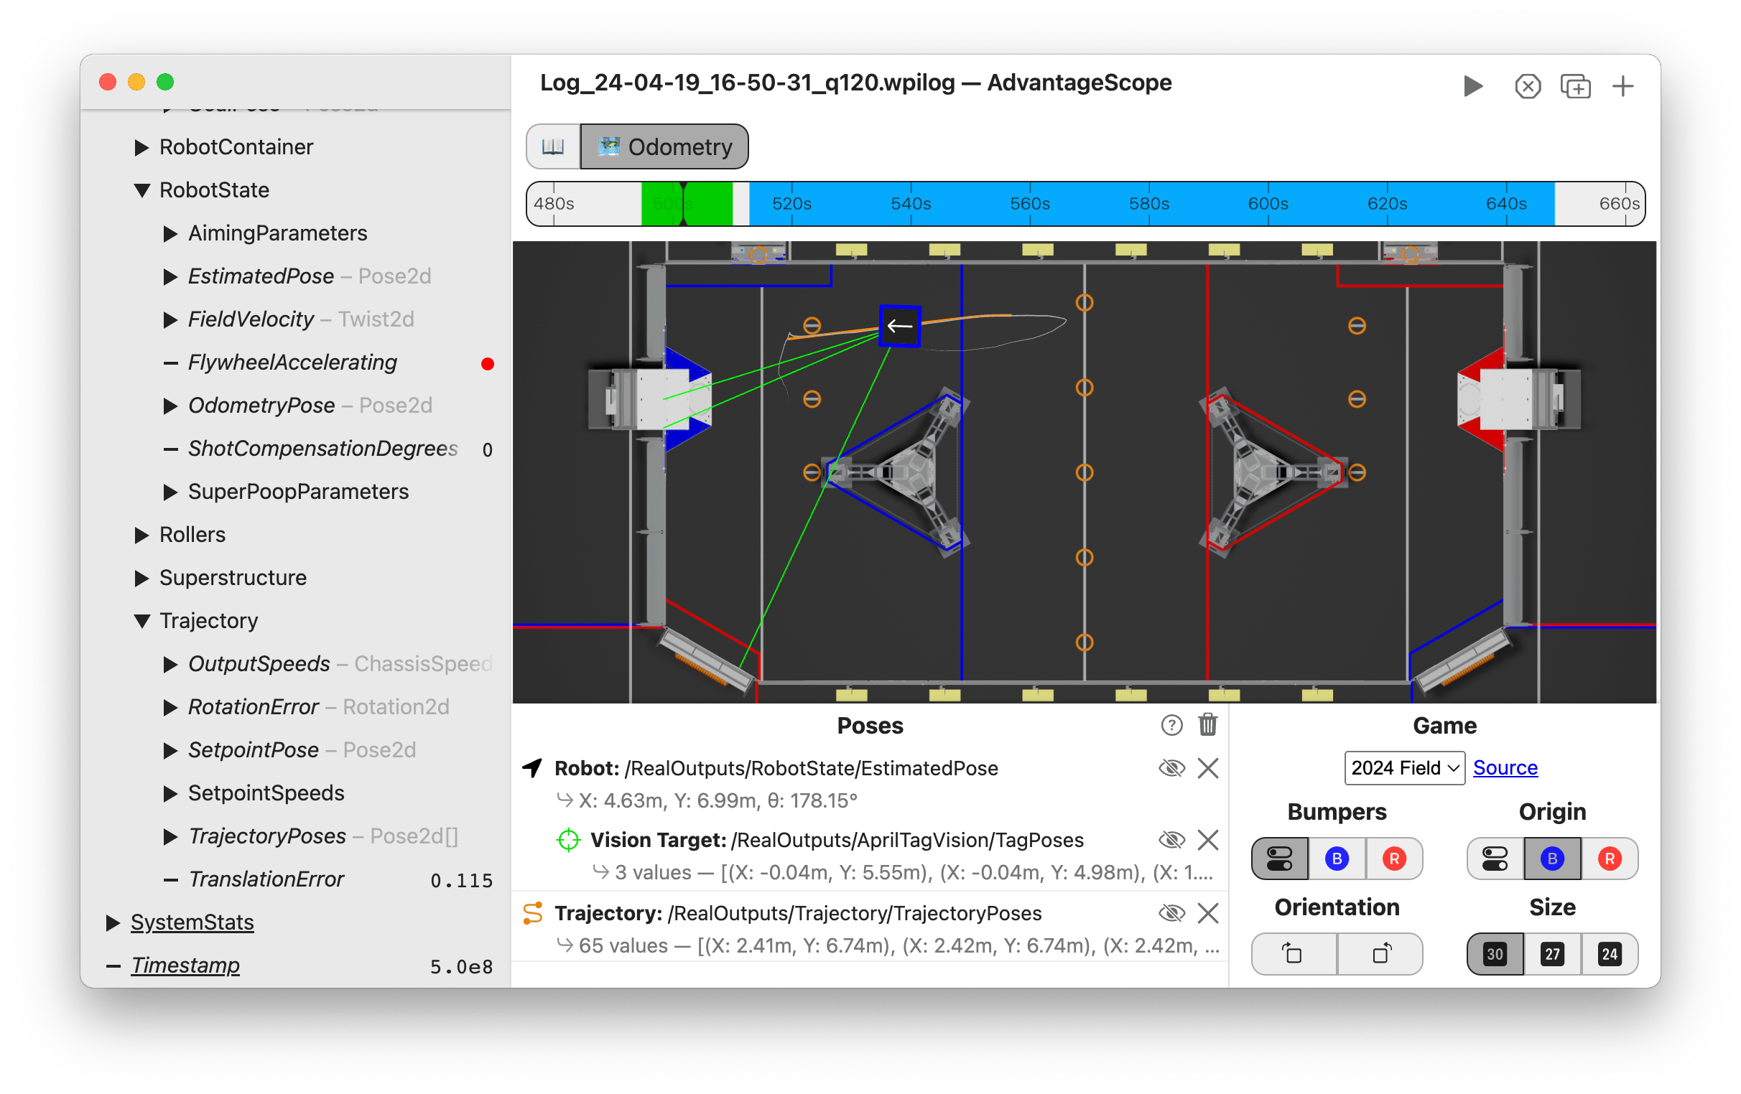1741x1094 pixels.
Task: Add a new tab with plus icon
Action: tap(1623, 87)
